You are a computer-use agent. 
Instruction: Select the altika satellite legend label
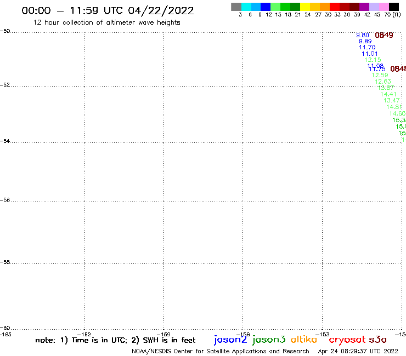(x=304, y=340)
